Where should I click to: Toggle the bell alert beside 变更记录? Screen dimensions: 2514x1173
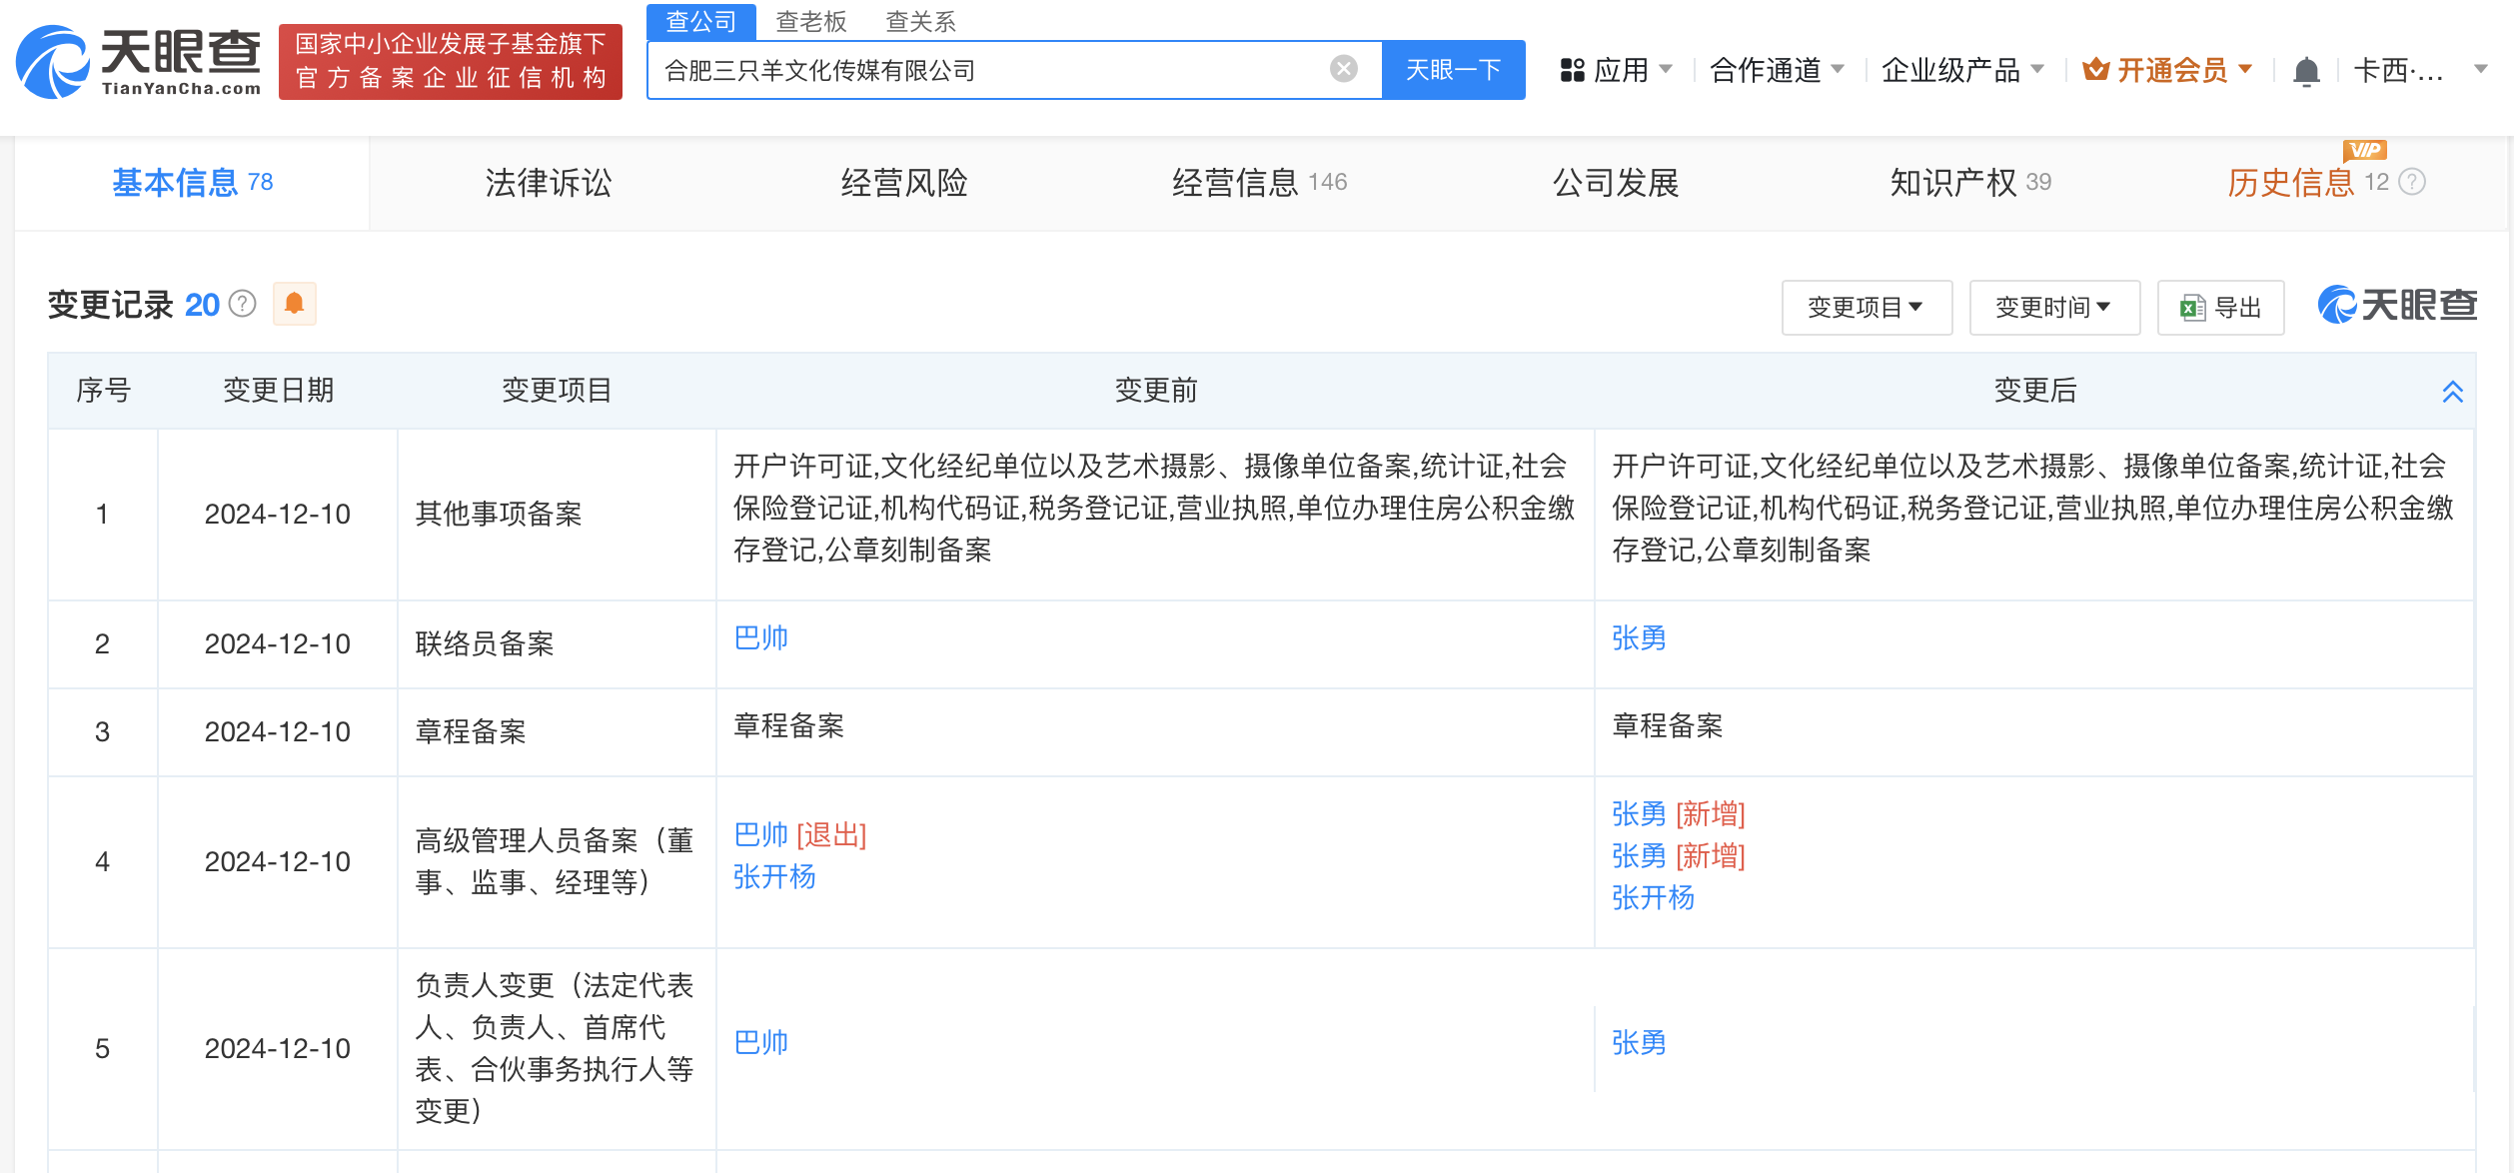pyautogui.click(x=295, y=304)
